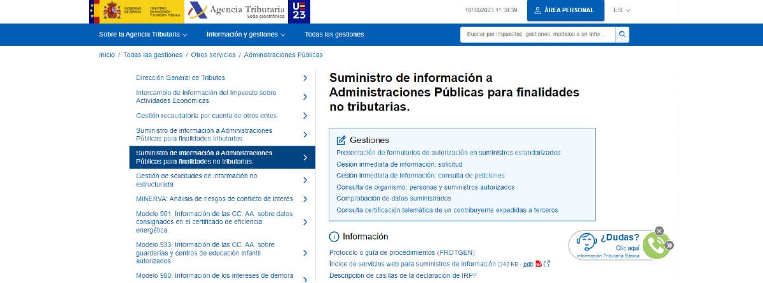The image size is (763, 283).
Task: Open Protocolo o guía de procedimientos (PROTGEN)
Action: click(402, 252)
